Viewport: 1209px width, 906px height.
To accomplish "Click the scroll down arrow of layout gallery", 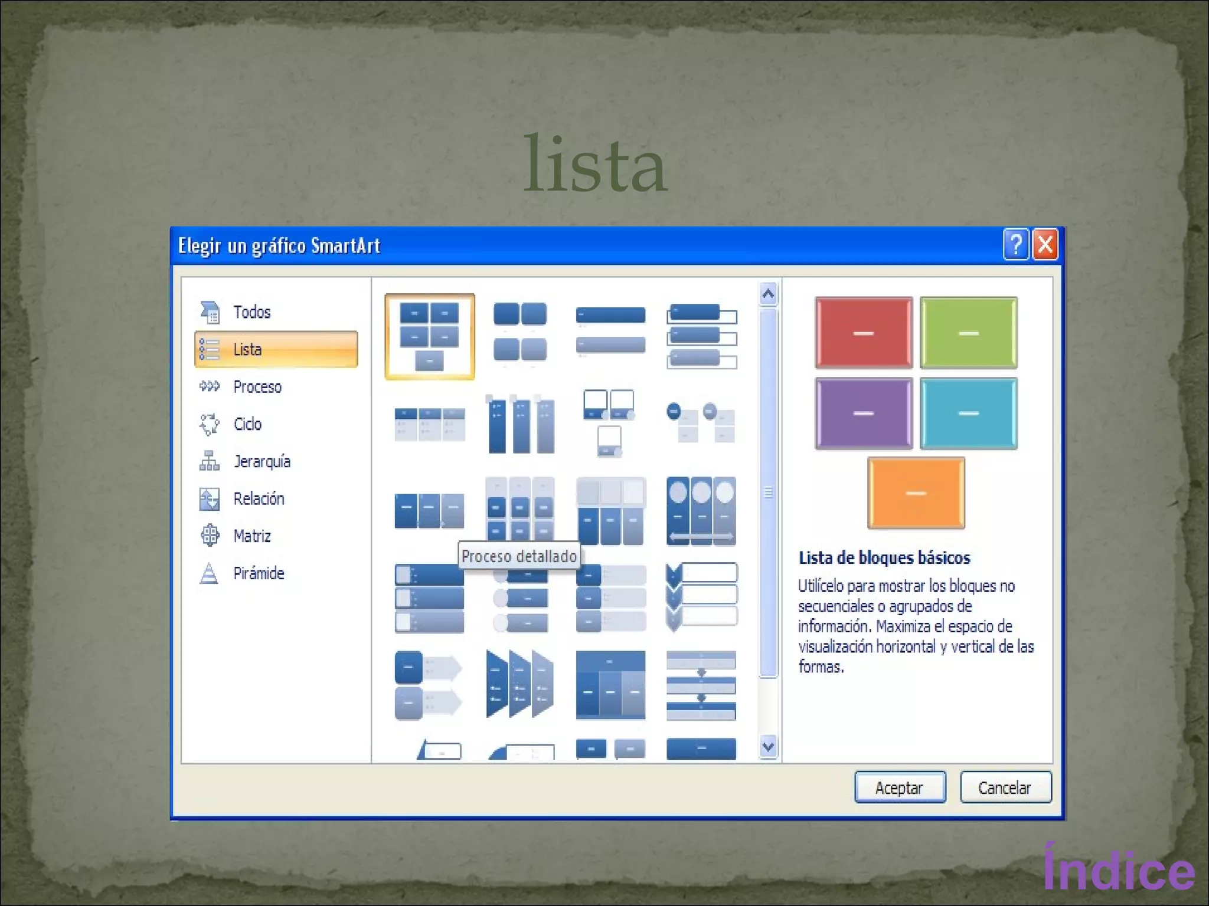I will (x=768, y=747).
